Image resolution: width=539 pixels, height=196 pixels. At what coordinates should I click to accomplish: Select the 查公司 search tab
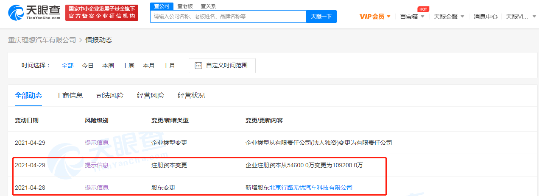[x=162, y=6]
